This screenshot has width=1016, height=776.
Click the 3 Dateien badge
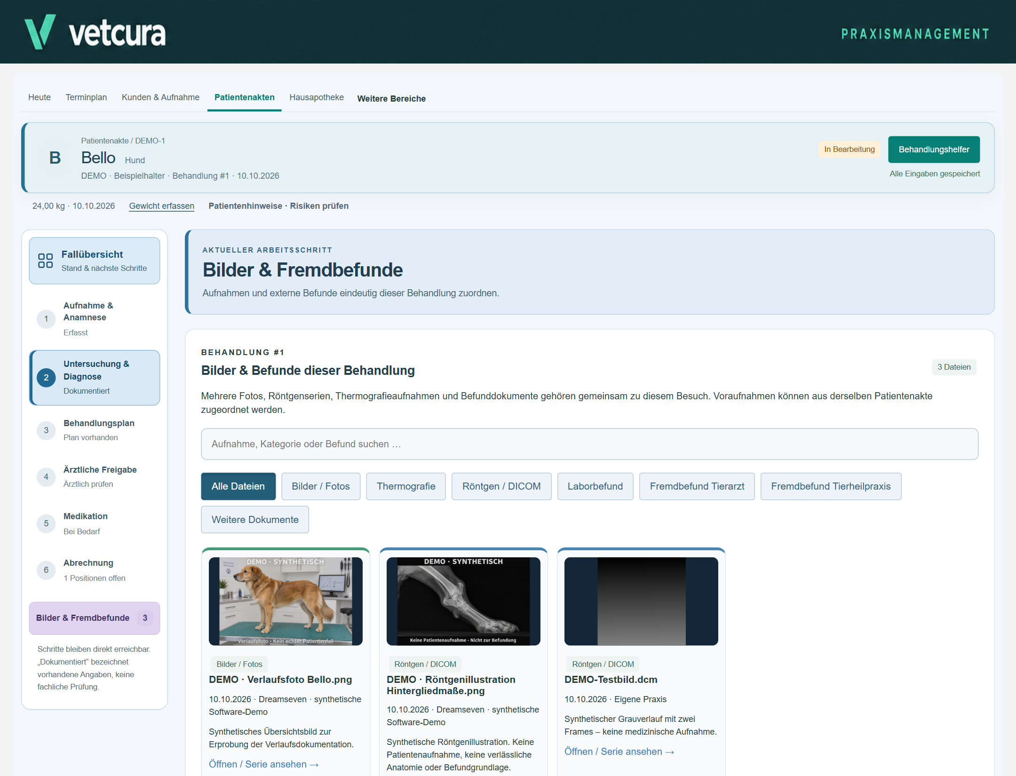coord(954,367)
